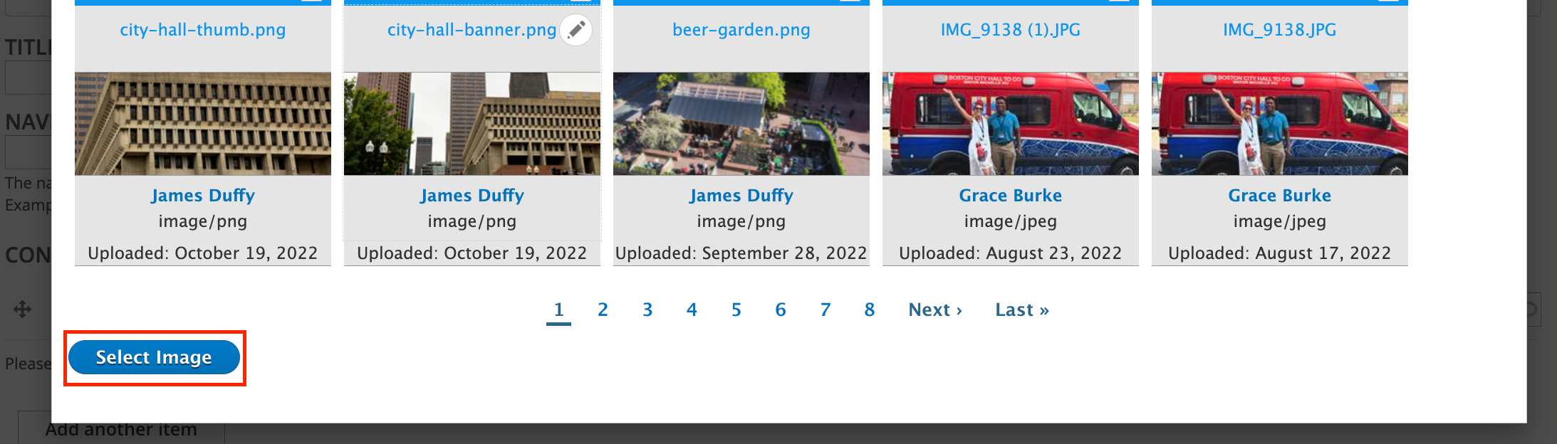The height and width of the screenshot is (444, 1557).
Task: Open the IMG_9138 (1).JPG file link
Action: [x=1010, y=30]
